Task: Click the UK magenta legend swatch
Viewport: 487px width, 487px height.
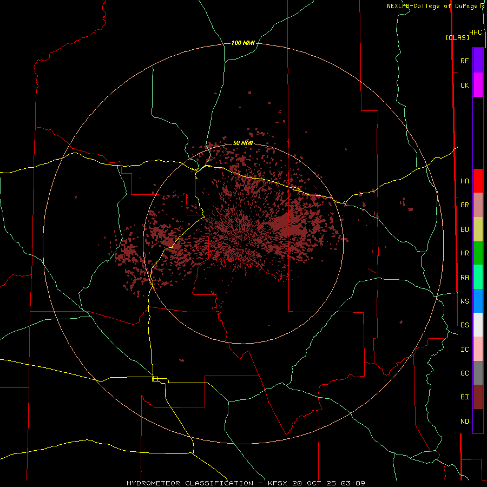Action: point(478,85)
